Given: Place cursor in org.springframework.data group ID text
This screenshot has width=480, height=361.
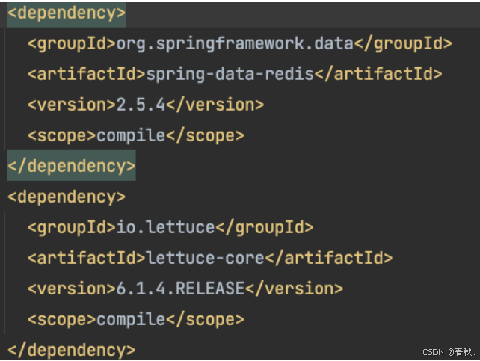Looking at the screenshot, I should 234,43.
